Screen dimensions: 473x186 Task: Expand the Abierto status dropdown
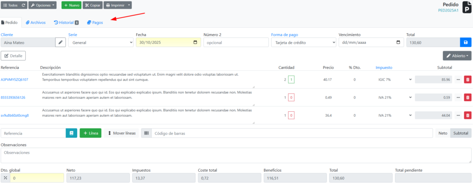[x=457, y=56]
